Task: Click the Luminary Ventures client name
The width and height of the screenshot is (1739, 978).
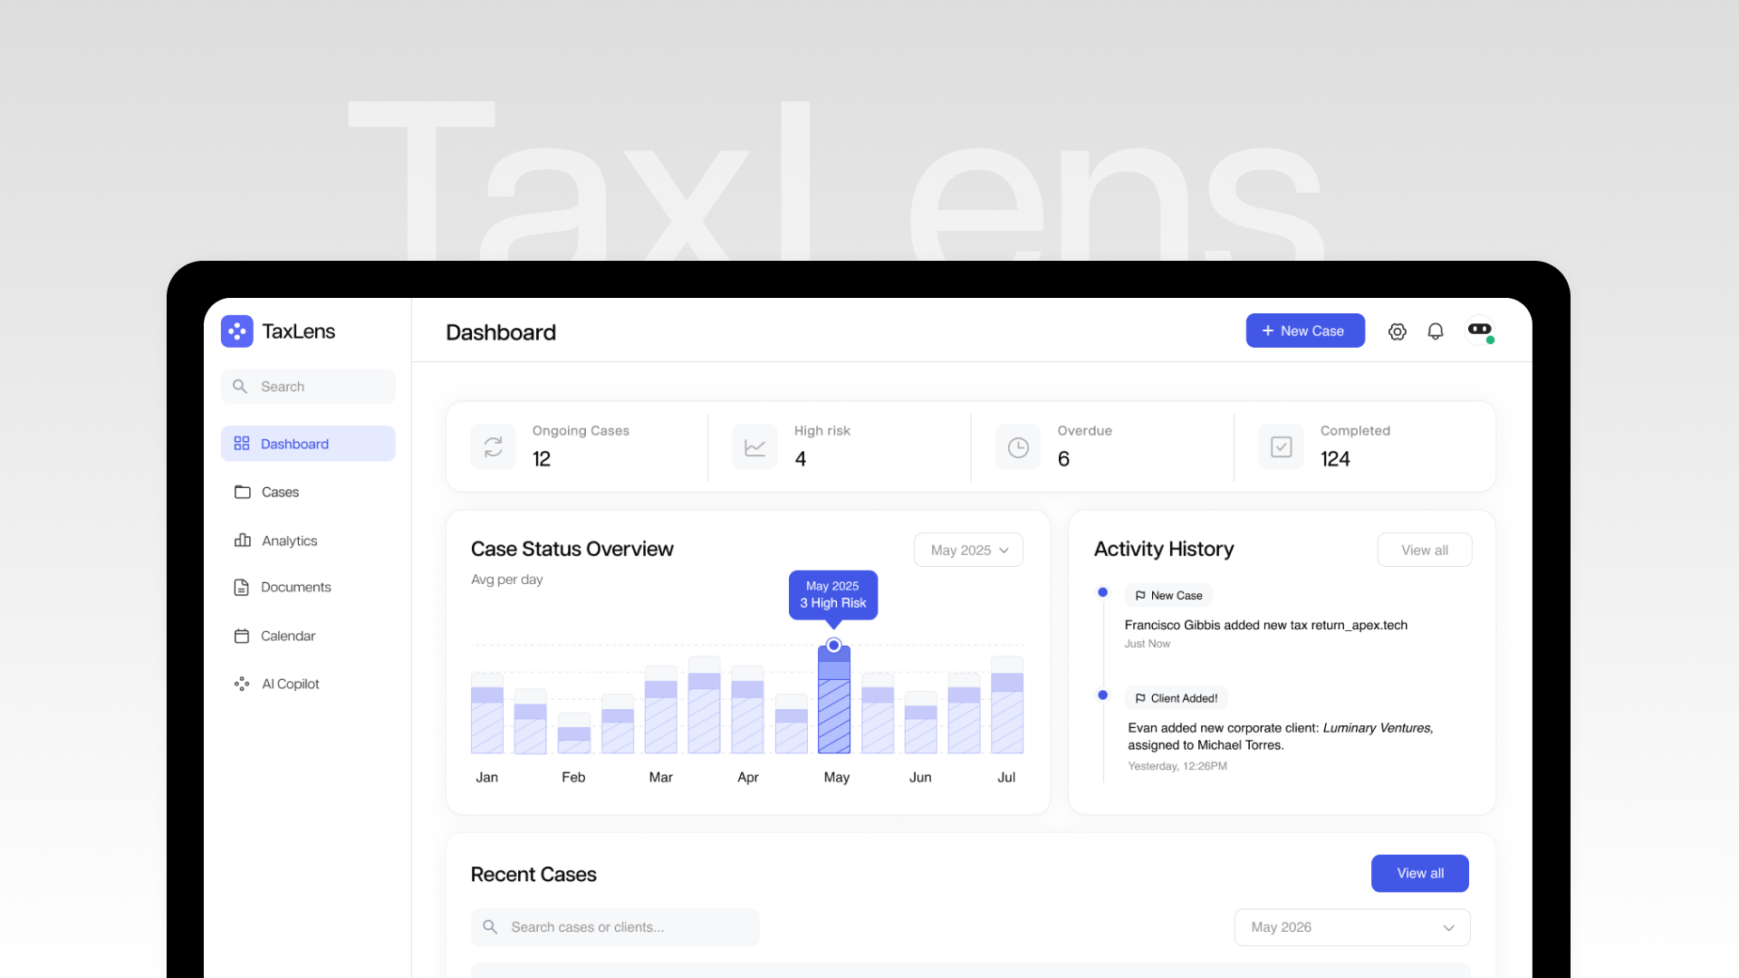Action: (x=1378, y=728)
